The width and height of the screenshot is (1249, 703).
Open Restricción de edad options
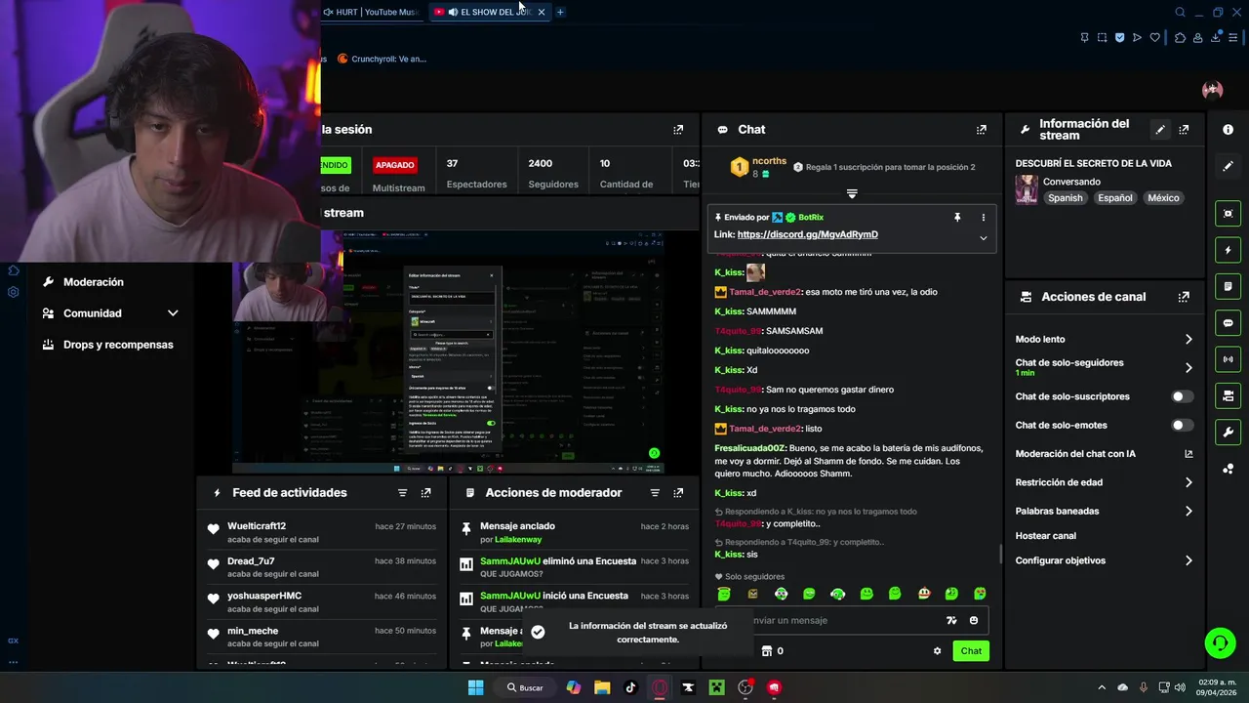pyautogui.click(x=1104, y=482)
